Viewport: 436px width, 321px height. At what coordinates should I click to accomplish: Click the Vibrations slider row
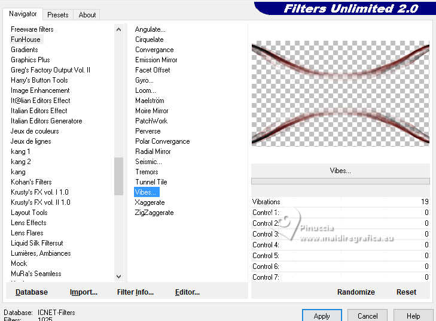(341, 202)
